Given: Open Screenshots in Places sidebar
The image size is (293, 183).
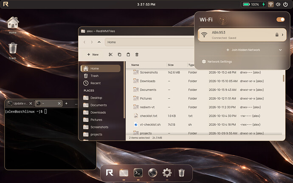Looking at the screenshot, I should point(101,127).
